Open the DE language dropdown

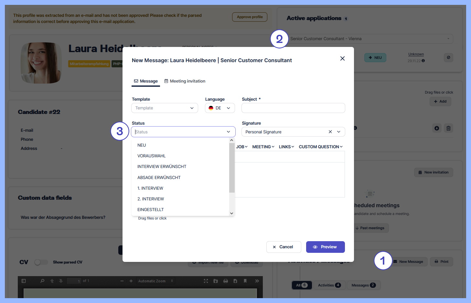(x=220, y=108)
